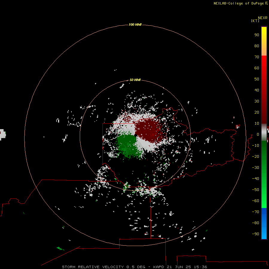This screenshot has width=269, height=269.
Task: Click the "50 NMI" range ring label
Action: [x=135, y=80]
